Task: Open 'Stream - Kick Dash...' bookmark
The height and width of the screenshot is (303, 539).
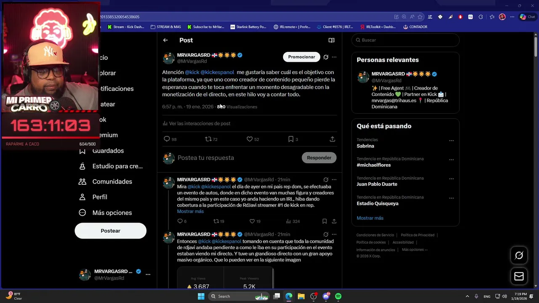Action: pyautogui.click(x=125, y=27)
